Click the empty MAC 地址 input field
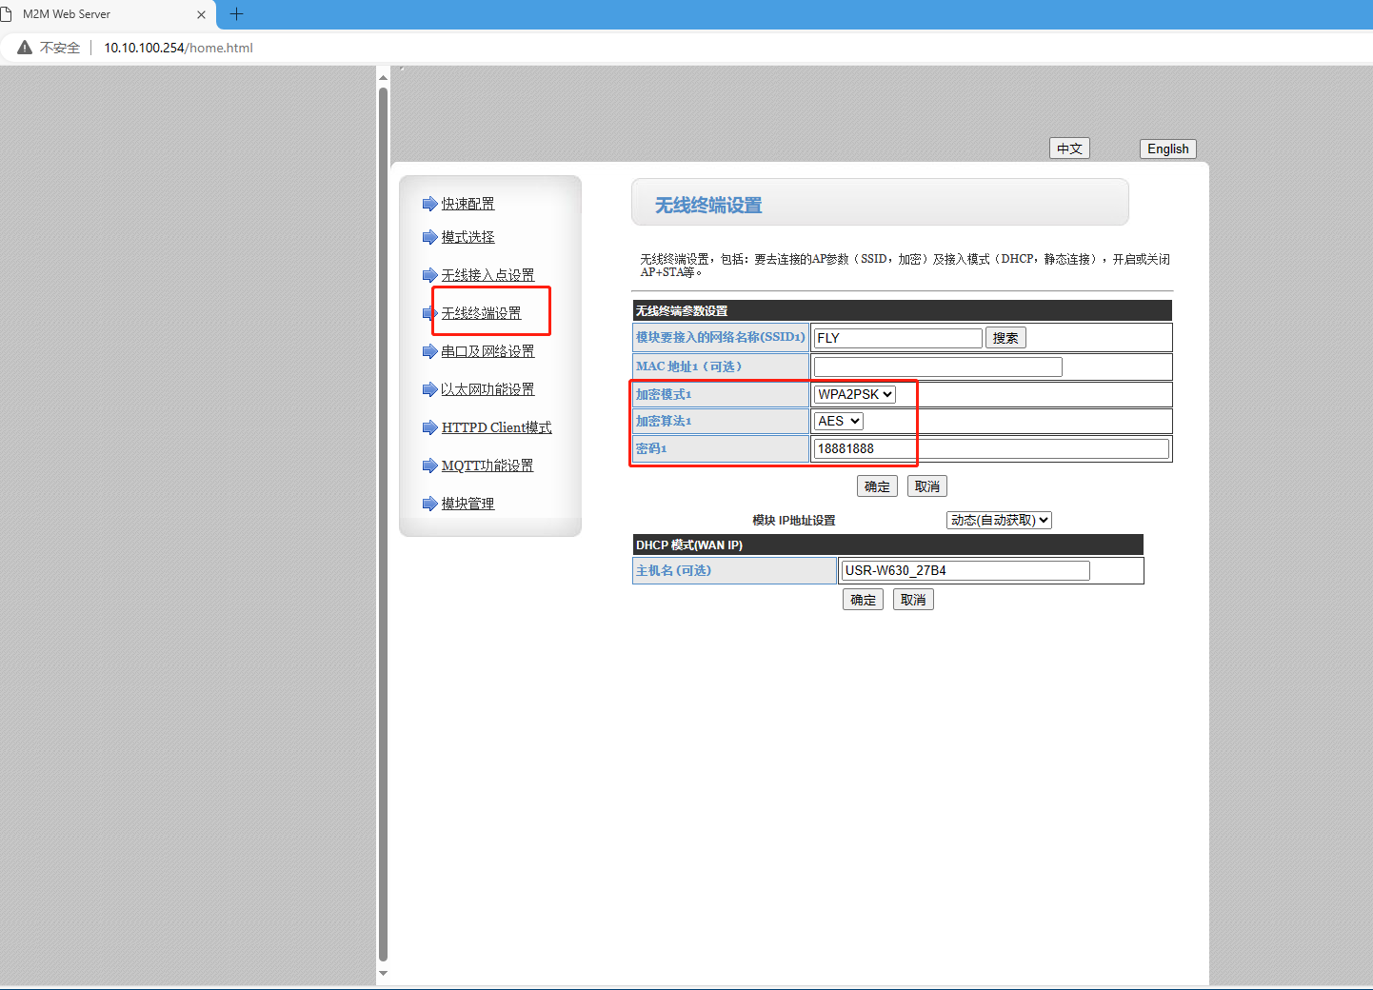Image resolution: width=1373 pixels, height=990 pixels. point(938,366)
